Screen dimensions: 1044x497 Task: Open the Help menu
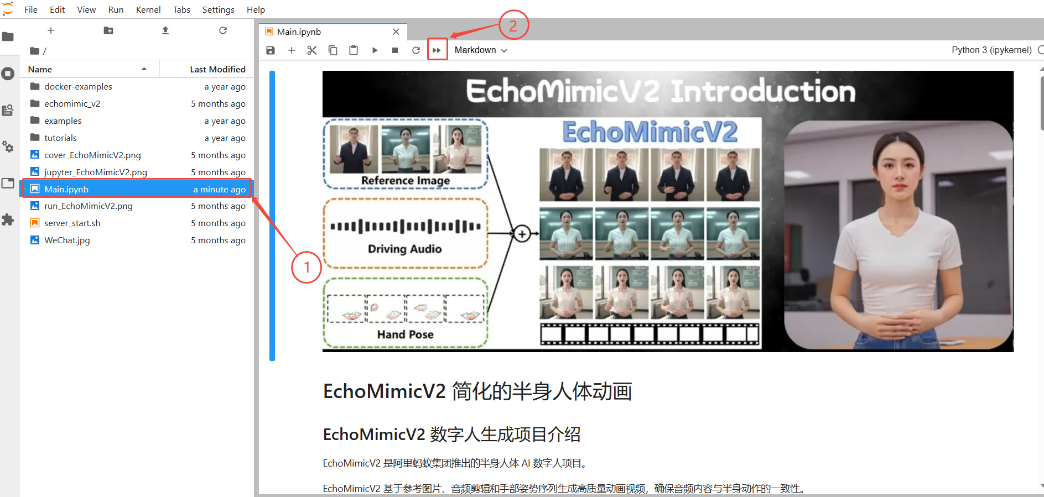click(256, 9)
